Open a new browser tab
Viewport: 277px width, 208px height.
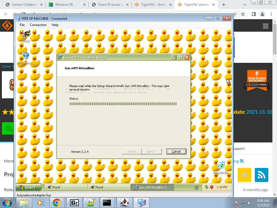click(224, 5)
